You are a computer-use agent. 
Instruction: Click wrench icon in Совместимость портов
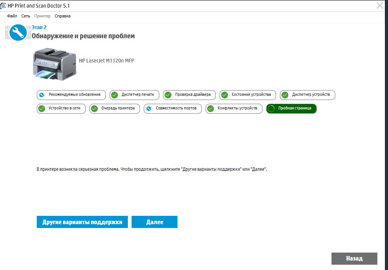click(x=149, y=109)
